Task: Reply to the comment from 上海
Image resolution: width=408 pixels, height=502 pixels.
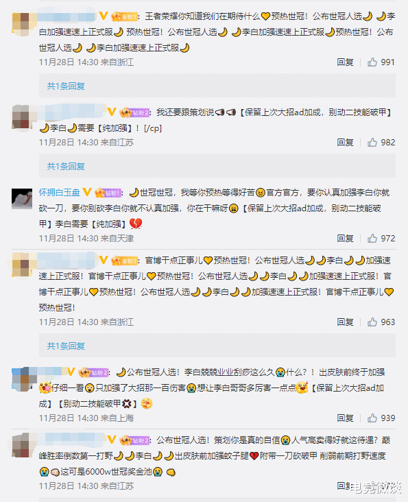Action: [x=345, y=418]
